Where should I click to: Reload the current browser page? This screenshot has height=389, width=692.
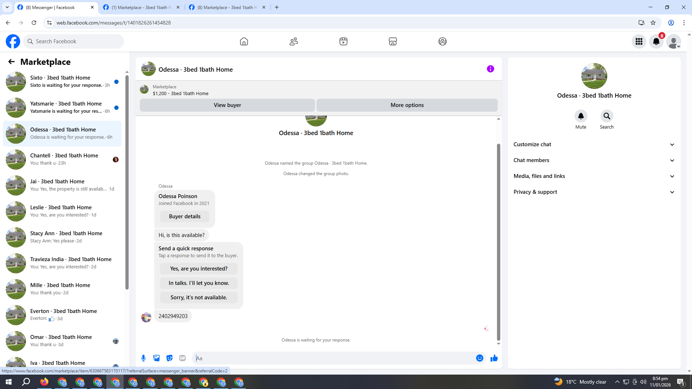click(34, 23)
